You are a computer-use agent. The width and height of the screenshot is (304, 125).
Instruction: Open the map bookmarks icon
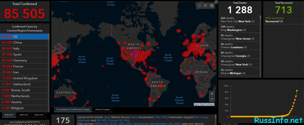199,6
